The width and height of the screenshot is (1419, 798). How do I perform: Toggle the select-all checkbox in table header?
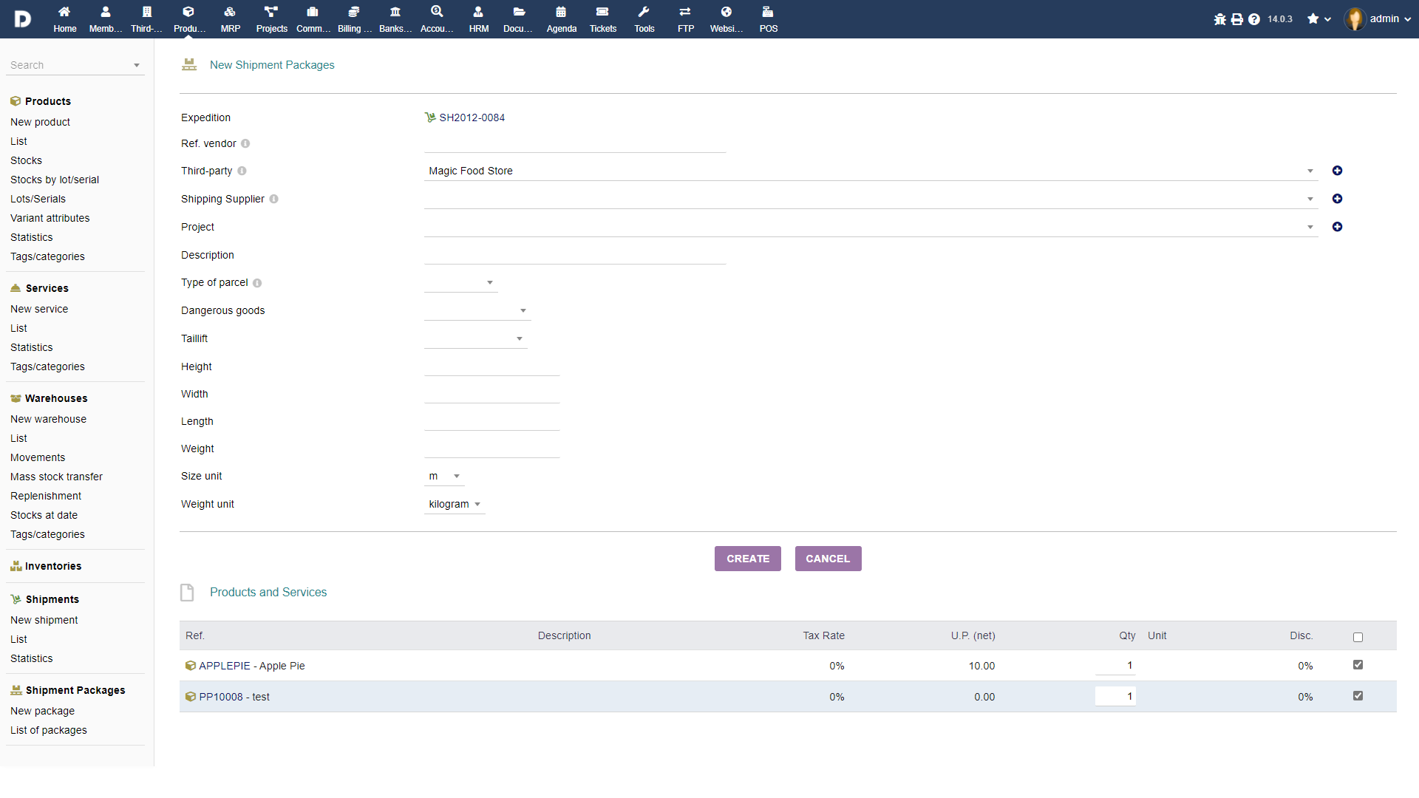coord(1358,637)
